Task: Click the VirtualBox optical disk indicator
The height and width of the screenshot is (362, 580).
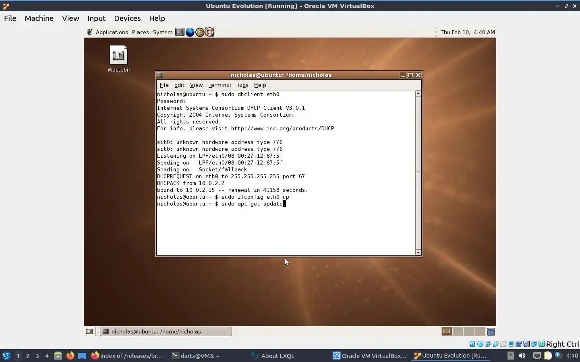Action: pos(480,344)
